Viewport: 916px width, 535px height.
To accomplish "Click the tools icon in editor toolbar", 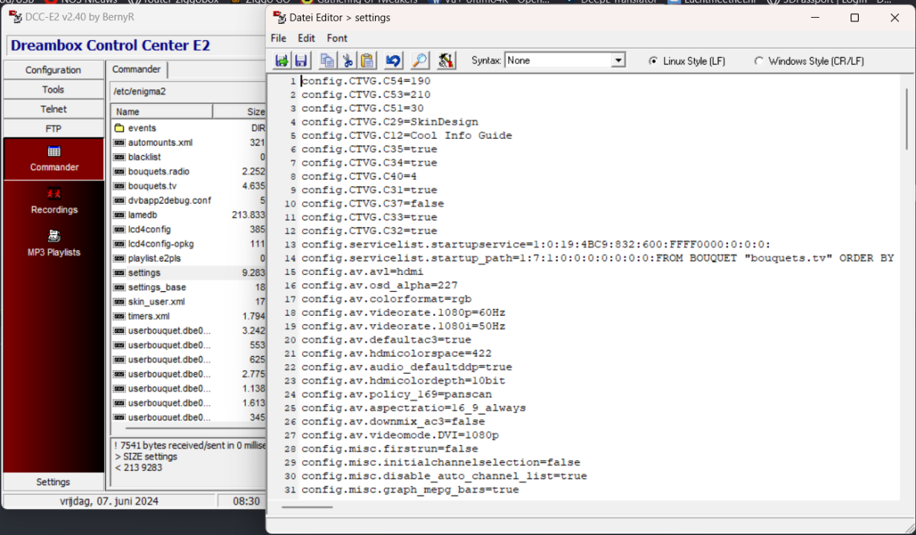I will point(446,61).
